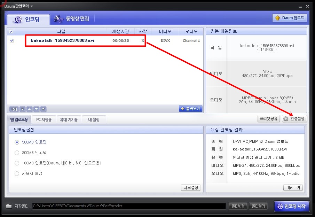Image resolution: width=315 pixels, height=217 pixels.
Task: Toggle the select-all checkbox in file list header
Action: pos(11,31)
